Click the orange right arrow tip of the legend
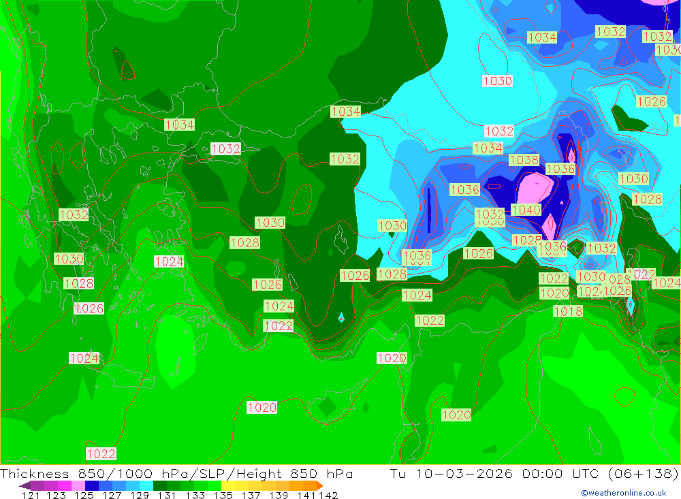 point(320,485)
